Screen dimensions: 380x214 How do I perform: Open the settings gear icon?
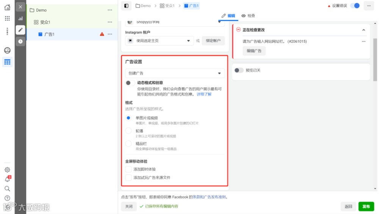pyautogui.click(x=7, y=170)
